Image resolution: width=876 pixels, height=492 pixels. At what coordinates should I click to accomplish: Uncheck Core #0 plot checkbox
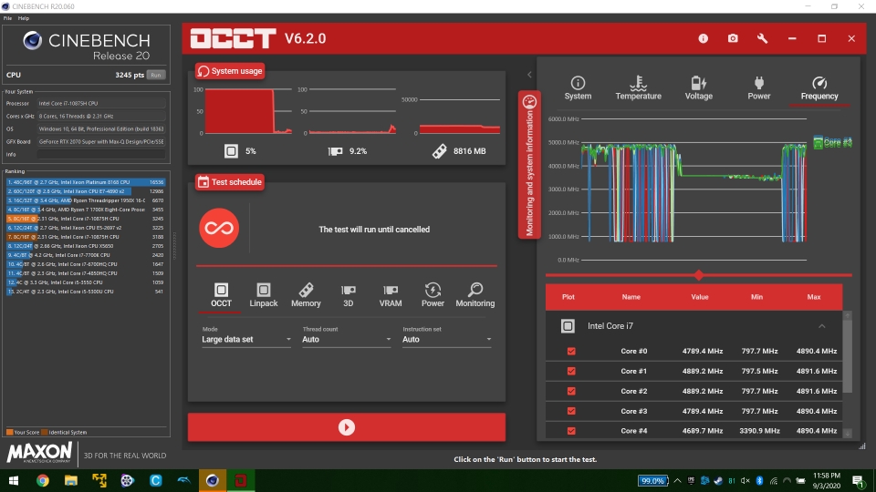(571, 351)
